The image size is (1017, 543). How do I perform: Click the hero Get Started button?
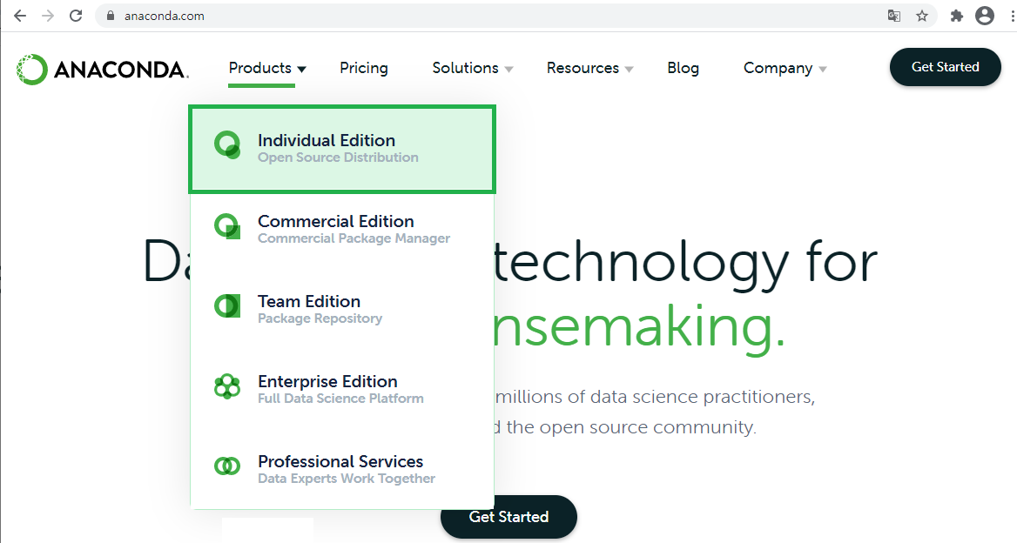[x=508, y=516]
